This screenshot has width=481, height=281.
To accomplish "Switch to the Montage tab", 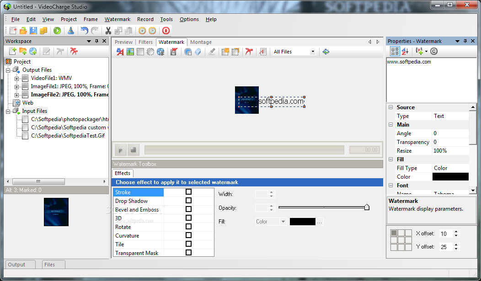I will point(201,42).
